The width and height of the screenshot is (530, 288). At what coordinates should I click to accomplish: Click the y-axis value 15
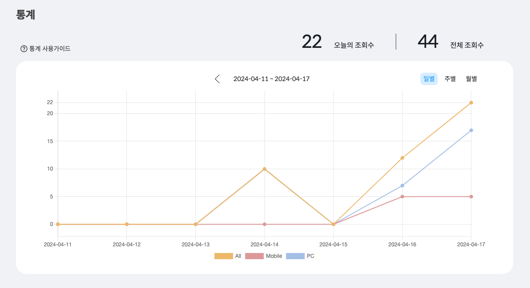pyautogui.click(x=50, y=141)
